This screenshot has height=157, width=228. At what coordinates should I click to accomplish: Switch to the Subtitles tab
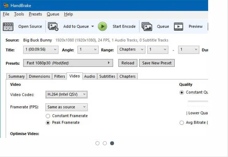[x=107, y=76]
